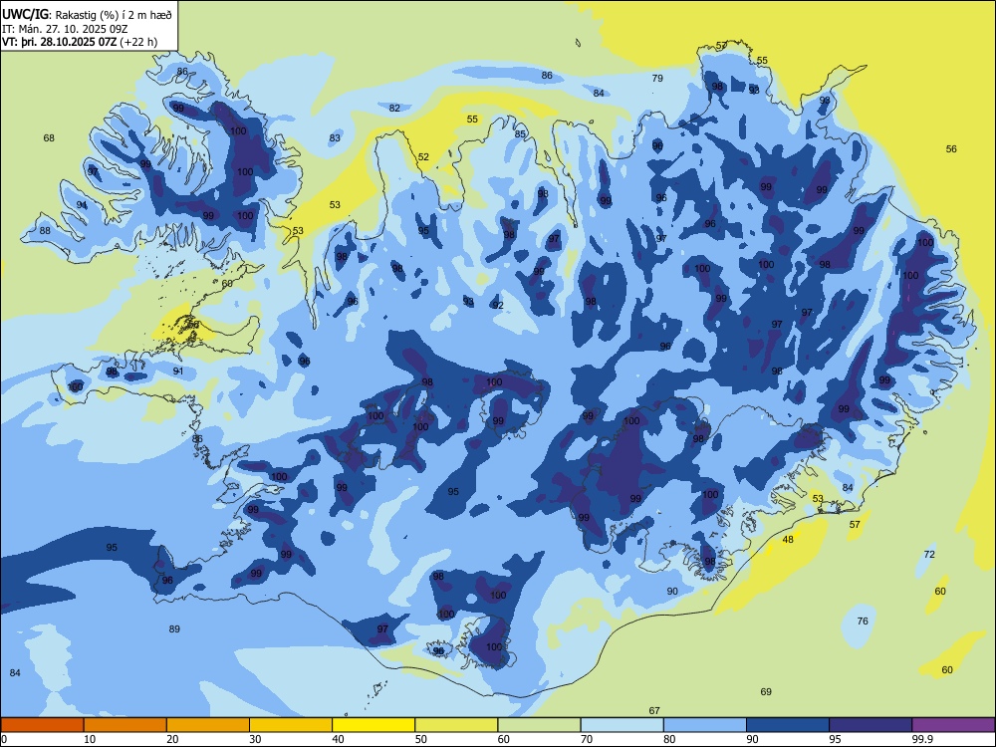Click the light blue 80–90 legend swatch

(x=705, y=725)
